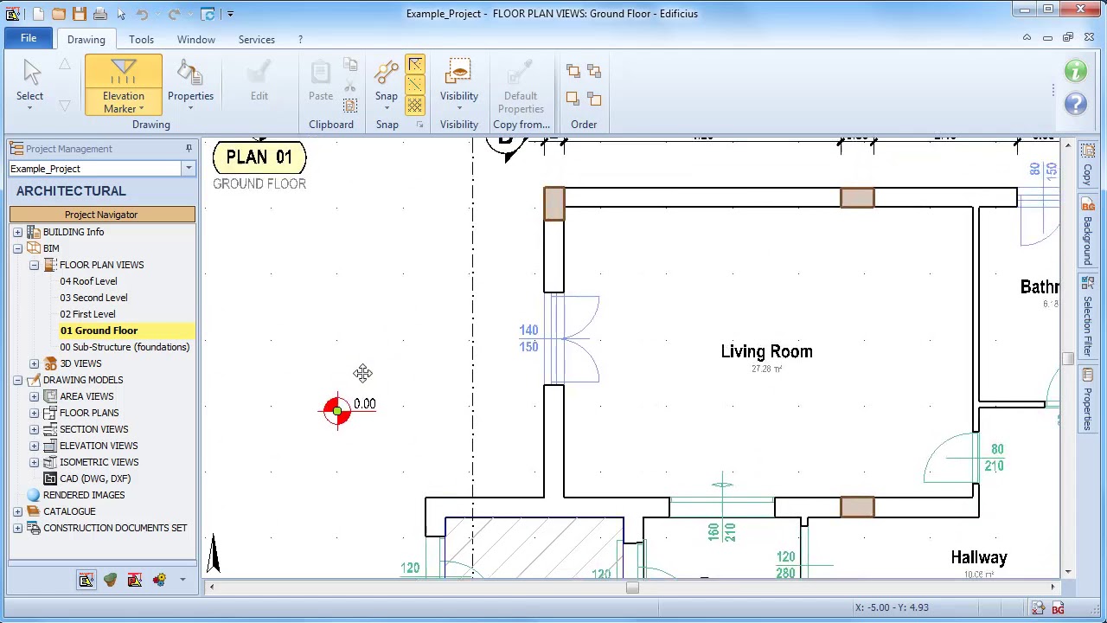The height and width of the screenshot is (623, 1107).
Task: Click the green information icon
Action: [x=1076, y=71]
